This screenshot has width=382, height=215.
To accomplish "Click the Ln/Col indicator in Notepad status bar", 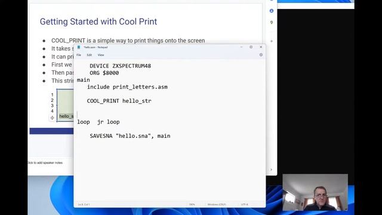I will click(84, 204).
